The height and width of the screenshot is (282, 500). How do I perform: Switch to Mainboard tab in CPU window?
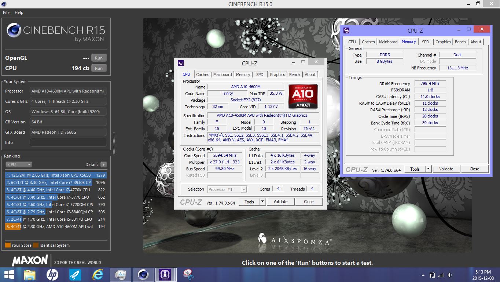pyautogui.click(x=223, y=75)
